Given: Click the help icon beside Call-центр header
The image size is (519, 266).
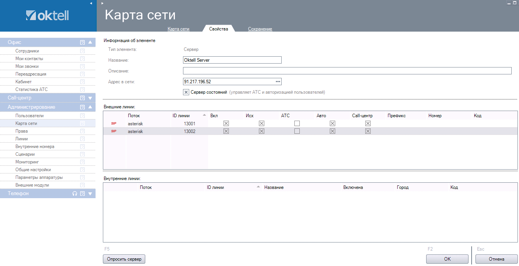Looking at the screenshot, I should [x=82, y=98].
